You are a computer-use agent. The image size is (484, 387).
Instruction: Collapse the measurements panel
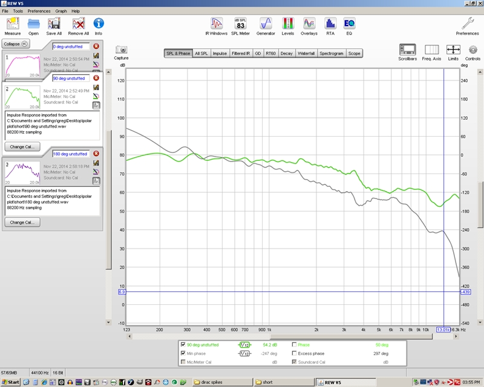tap(16, 44)
